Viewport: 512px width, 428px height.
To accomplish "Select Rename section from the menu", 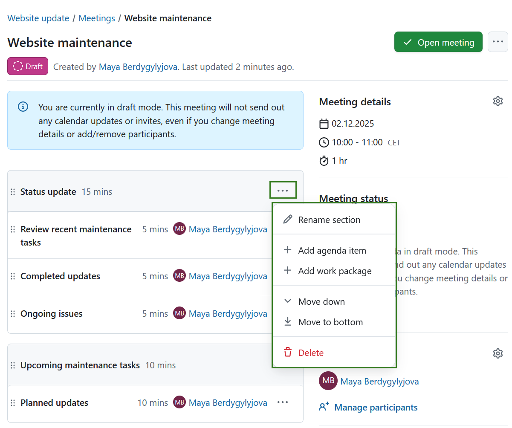I will (x=329, y=220).
